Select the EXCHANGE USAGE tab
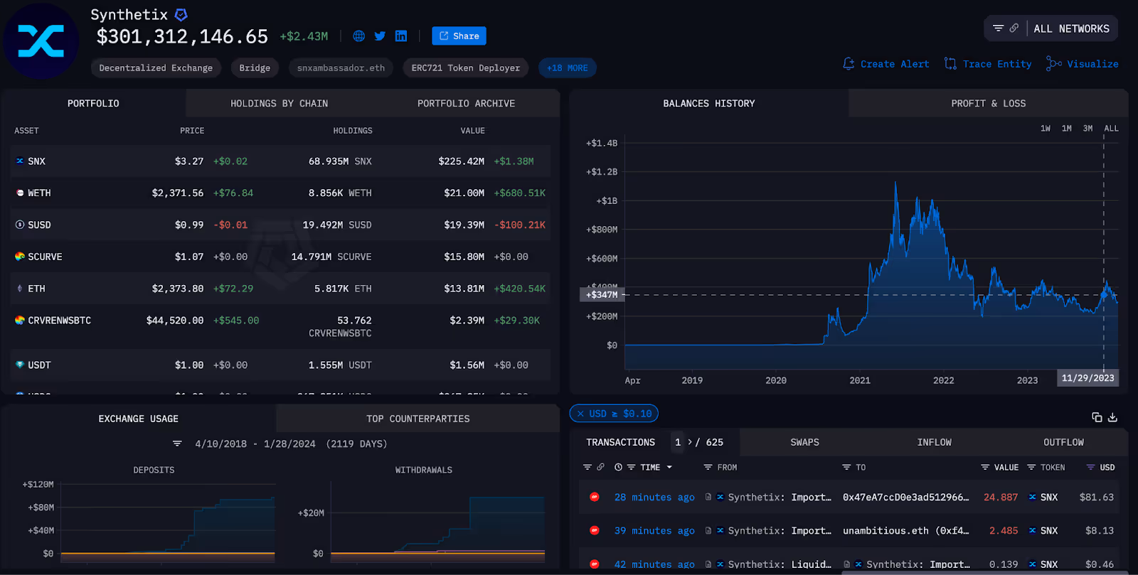 coord(139,419)
